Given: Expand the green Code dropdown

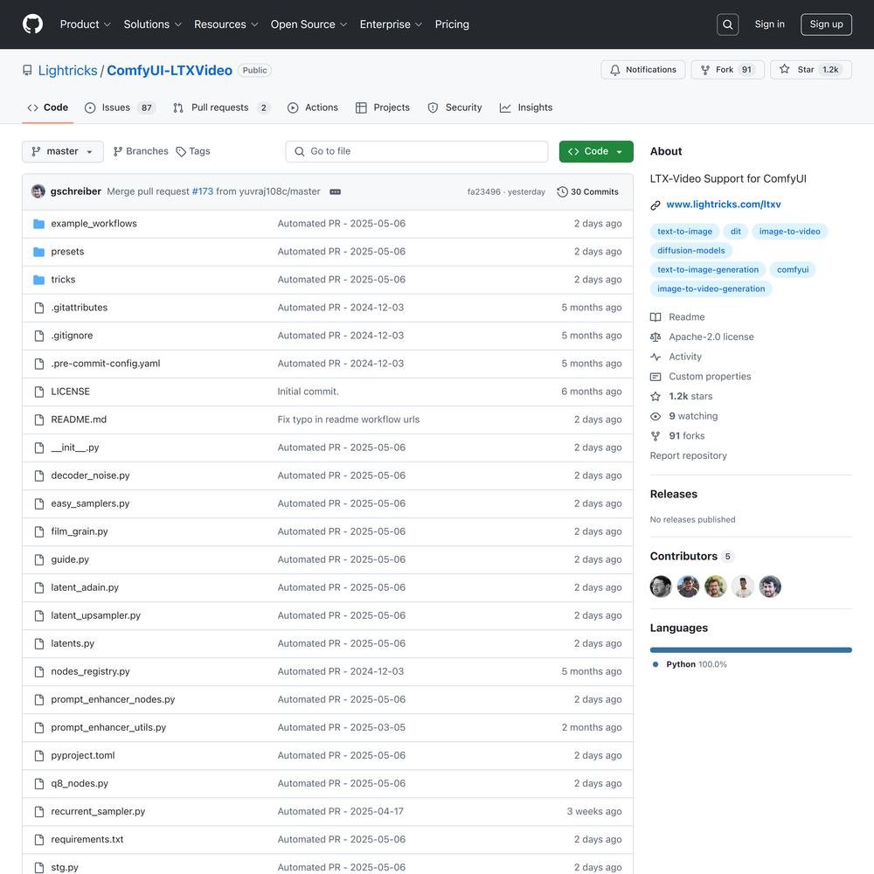Looking at the screenshot, I should tap(595, 151).
